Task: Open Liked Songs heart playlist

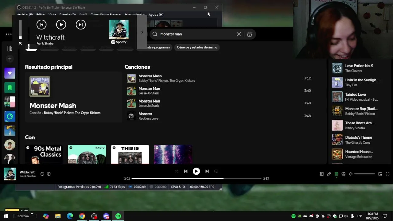Action: (10, 73)
